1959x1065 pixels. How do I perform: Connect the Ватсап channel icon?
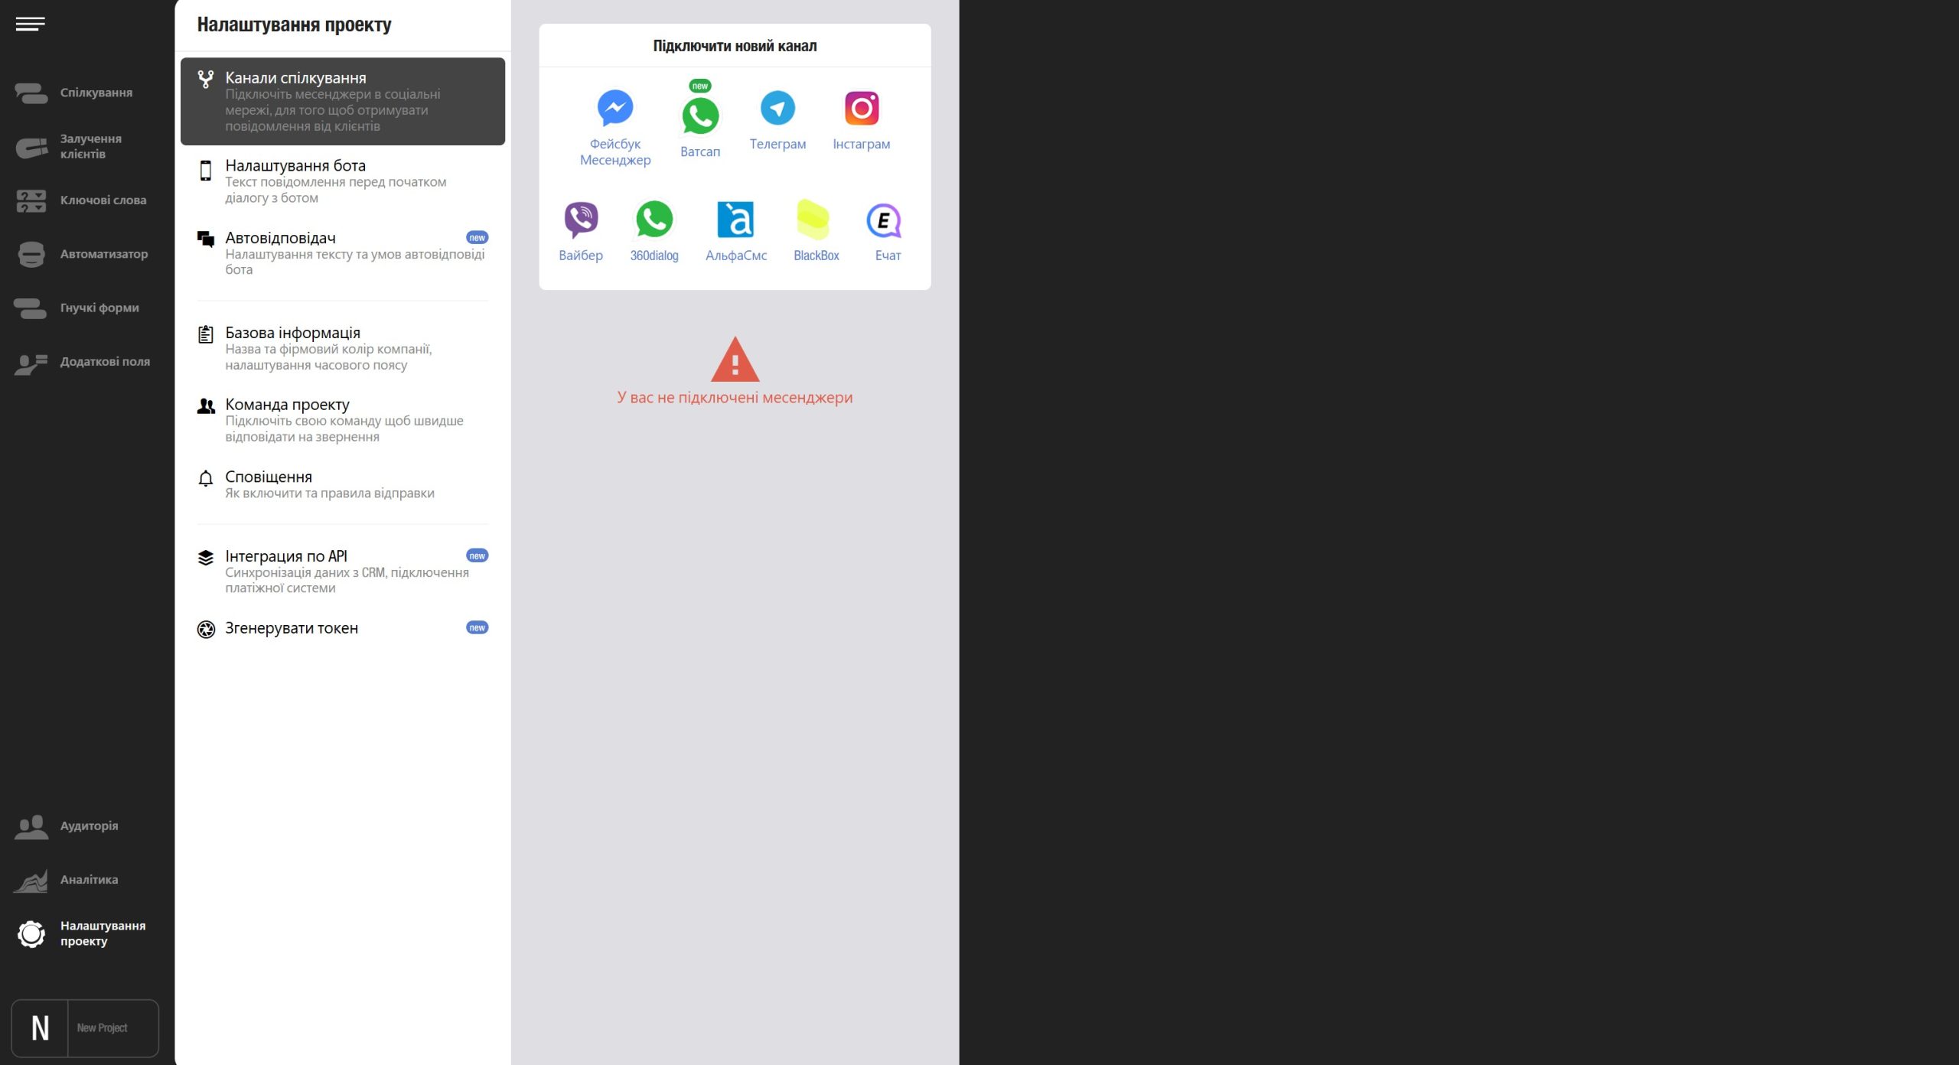click(x=699, y=116)
